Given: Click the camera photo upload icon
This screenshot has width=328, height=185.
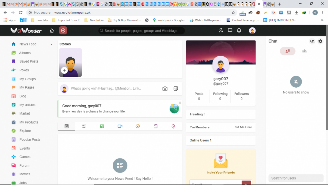Looking at the screenshot, I should click(x=165, y=89).
